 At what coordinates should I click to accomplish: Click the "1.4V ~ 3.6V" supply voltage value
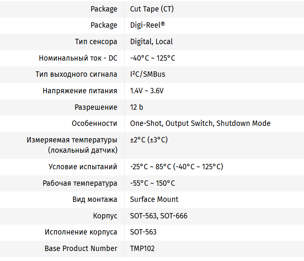coord(147,91)
